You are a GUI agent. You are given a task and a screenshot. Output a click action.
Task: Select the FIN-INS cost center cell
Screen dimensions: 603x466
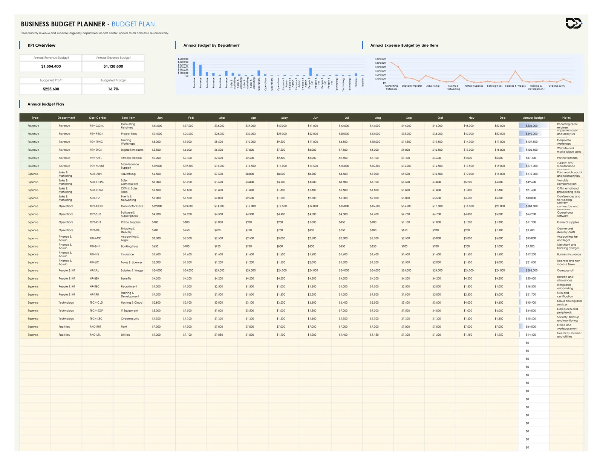pyautogui.click(x=98, y=254)
